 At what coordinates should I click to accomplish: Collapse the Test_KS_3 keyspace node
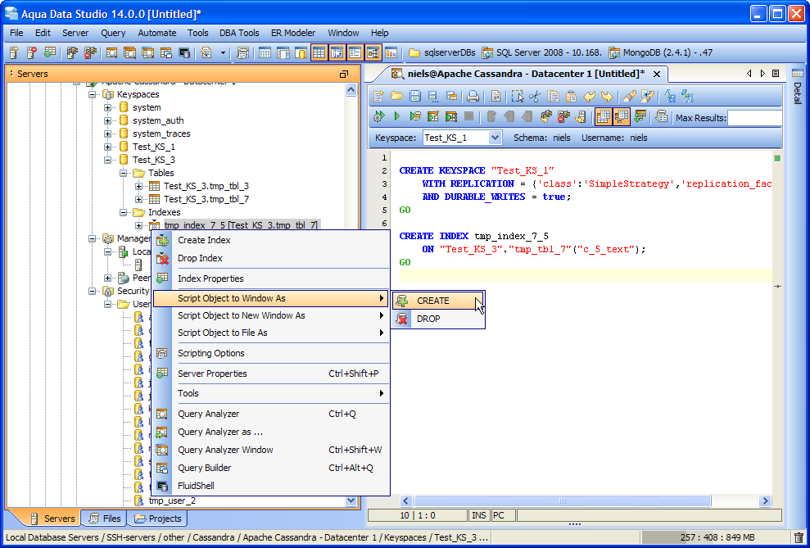point(107,160)
